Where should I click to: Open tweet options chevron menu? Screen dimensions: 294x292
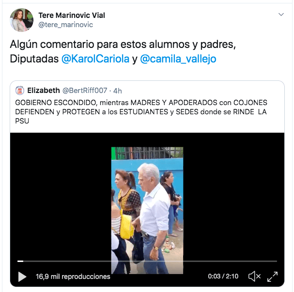click(x=281, y=15)
